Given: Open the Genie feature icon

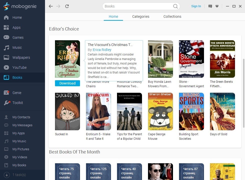Looking at the screenshot, I should point(6,93).
